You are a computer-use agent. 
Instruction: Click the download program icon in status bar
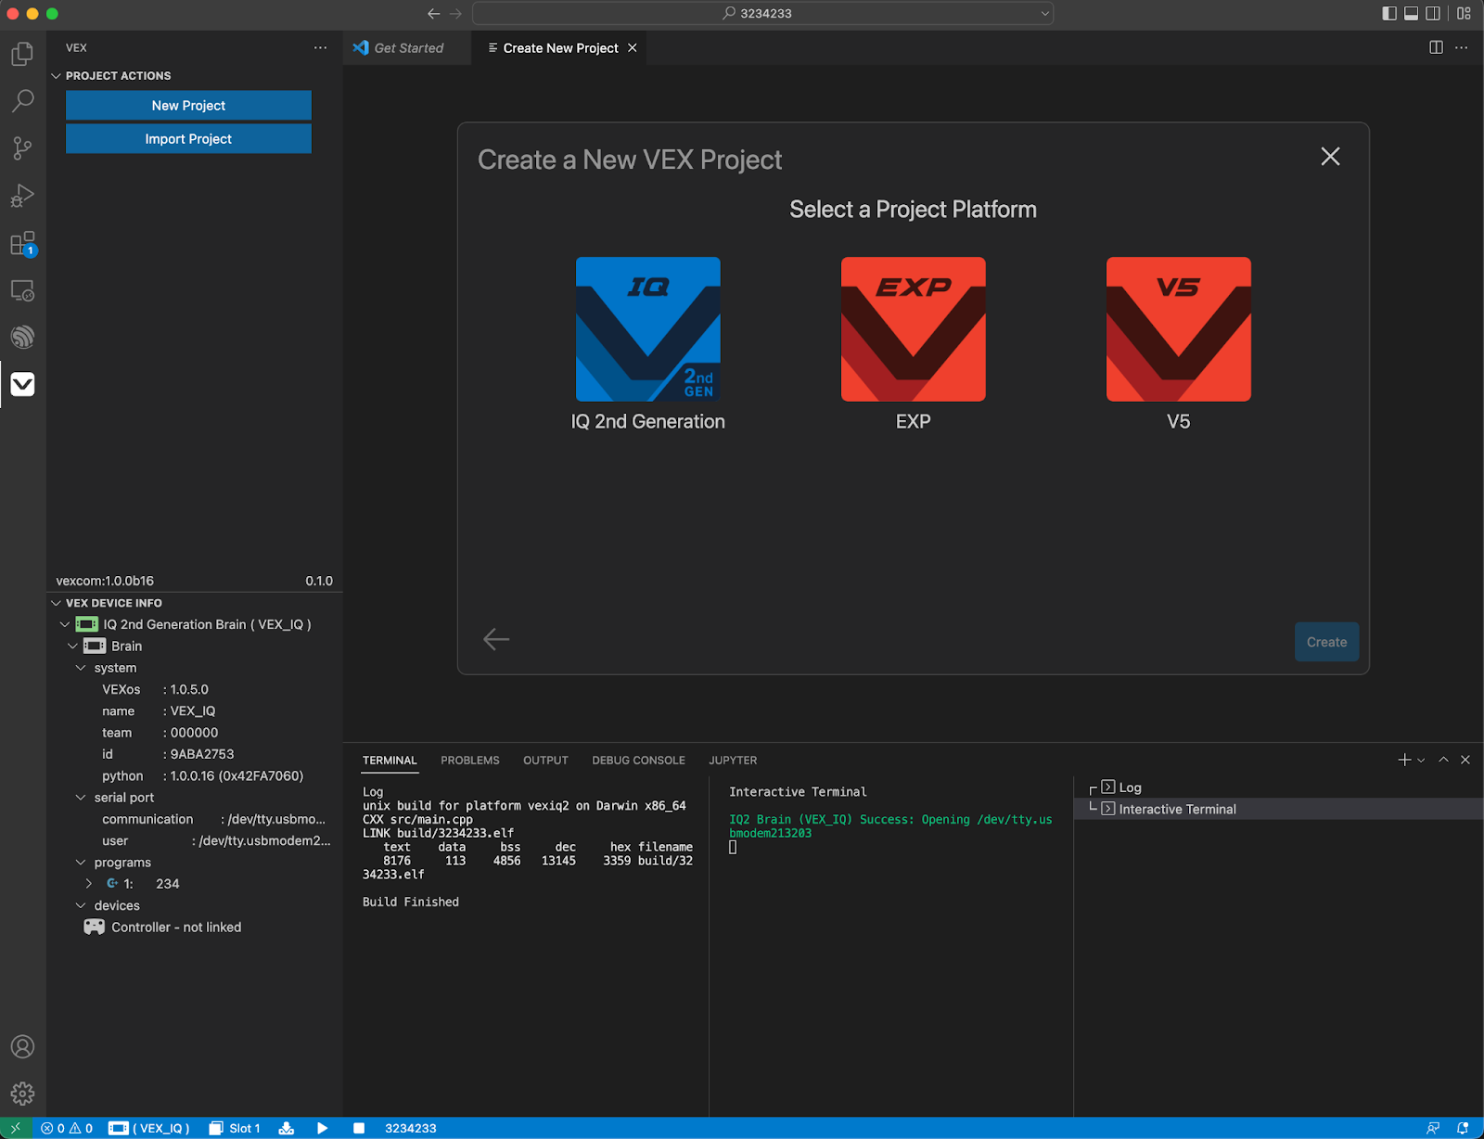point(287,1128)
